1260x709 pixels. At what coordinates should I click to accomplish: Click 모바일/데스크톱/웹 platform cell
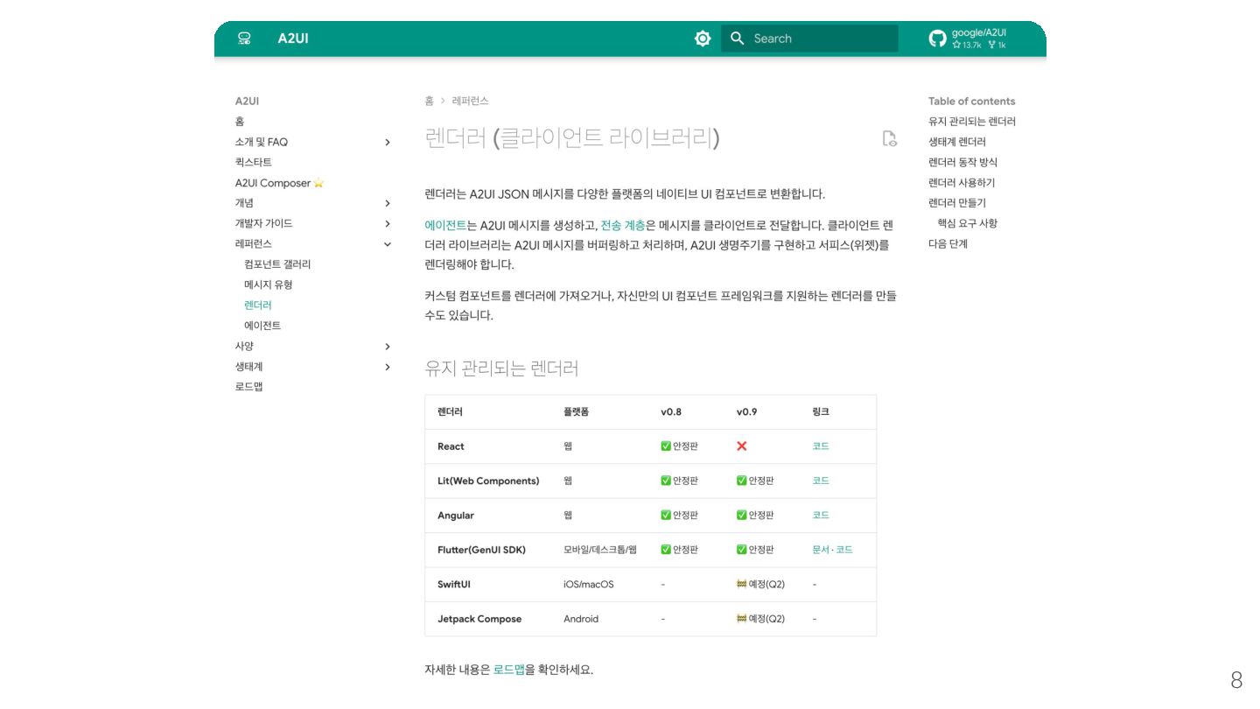pos(600,550)
